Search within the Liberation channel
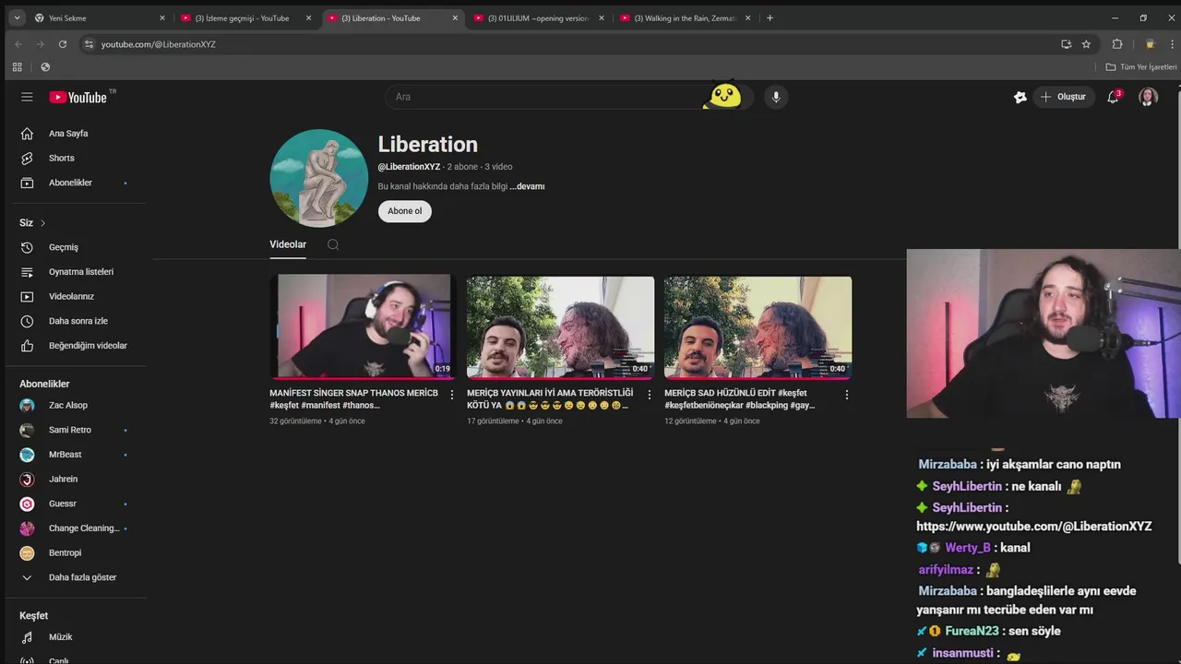The image size is (1181, 664). [333, 244]
